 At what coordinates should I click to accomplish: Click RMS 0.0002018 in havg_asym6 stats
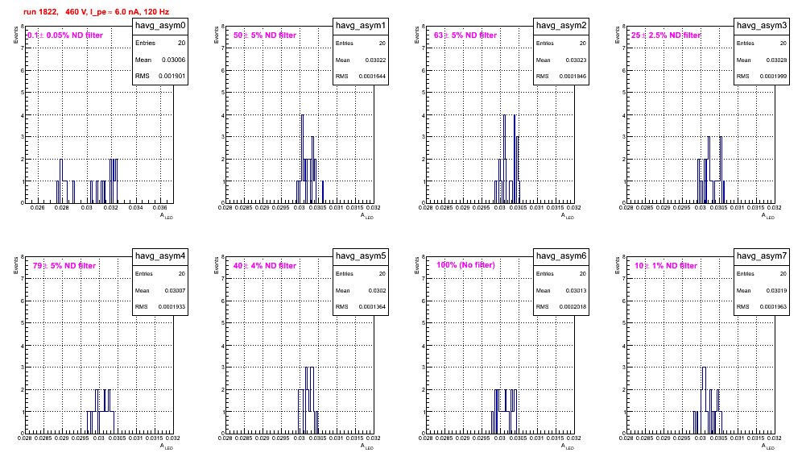click(561, 307)
